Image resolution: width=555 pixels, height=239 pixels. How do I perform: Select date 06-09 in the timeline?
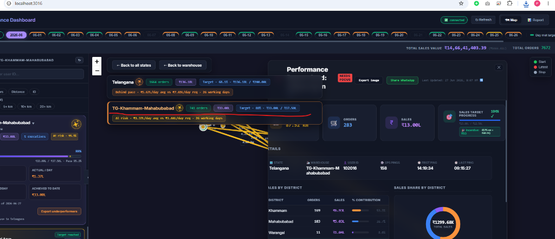[x=190, y=35]
